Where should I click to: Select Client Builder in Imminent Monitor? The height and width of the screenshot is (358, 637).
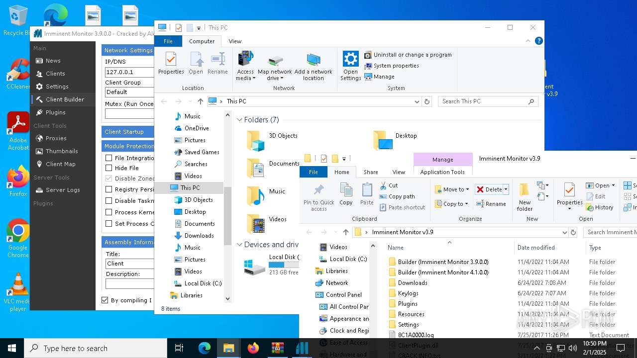[65, 99]
